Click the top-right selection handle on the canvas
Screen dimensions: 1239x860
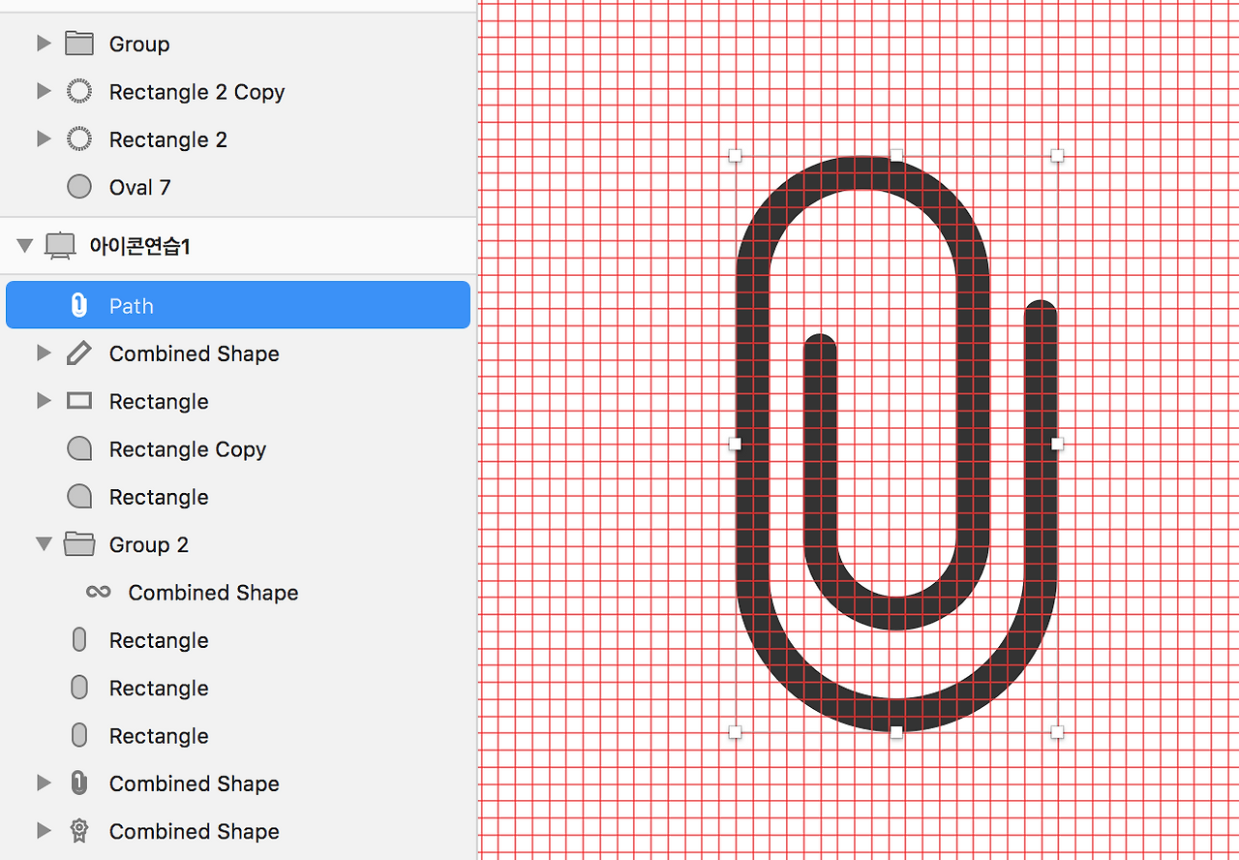1057,155
